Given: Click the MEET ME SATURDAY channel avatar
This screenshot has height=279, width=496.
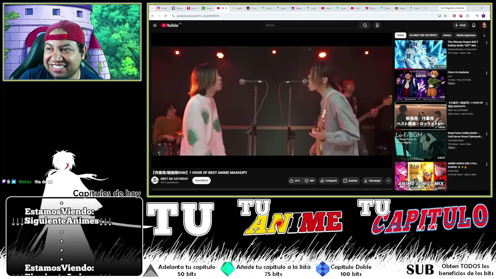Looking at the screenshot, I should point(155,180).
